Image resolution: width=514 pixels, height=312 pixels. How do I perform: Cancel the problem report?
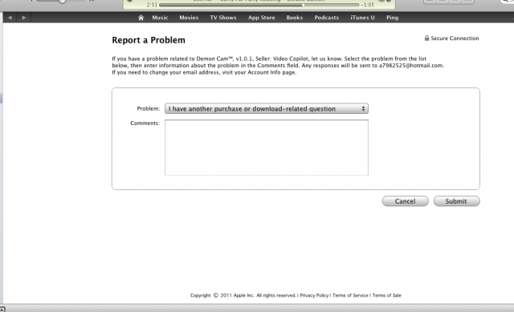[405, 201]
